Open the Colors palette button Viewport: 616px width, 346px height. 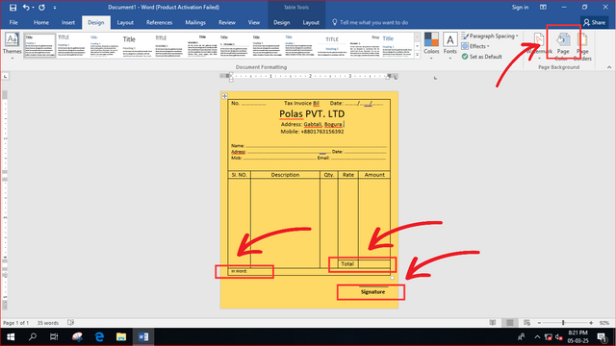click(431, 46)
